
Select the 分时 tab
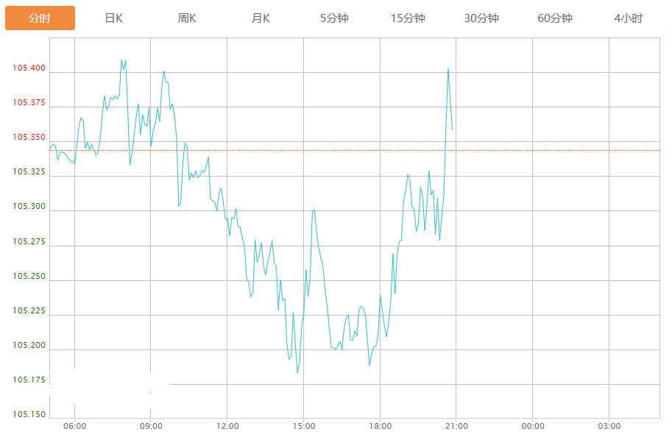[x=40, y=18]
